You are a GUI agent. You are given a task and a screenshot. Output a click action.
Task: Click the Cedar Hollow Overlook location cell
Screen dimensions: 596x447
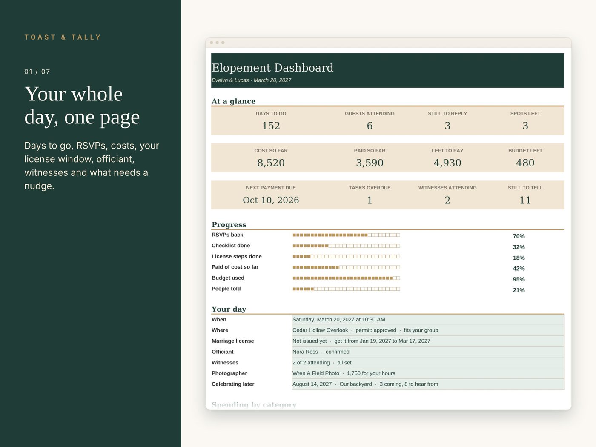coord(428,330)
